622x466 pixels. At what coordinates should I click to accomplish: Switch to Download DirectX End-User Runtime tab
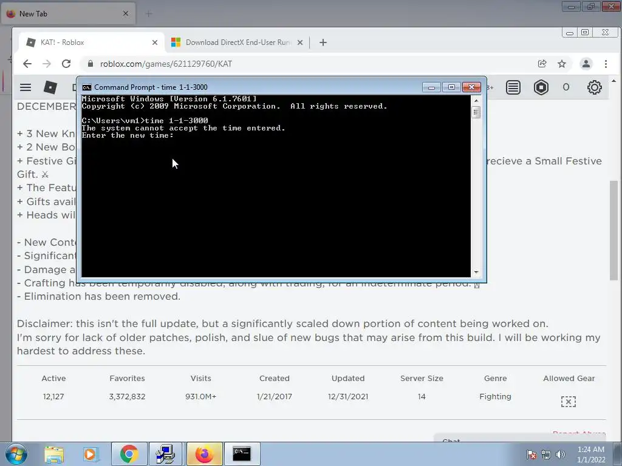(x=238, y=42)
